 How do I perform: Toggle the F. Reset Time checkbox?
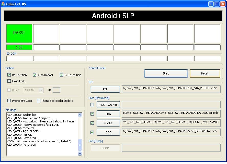(61, 75)
